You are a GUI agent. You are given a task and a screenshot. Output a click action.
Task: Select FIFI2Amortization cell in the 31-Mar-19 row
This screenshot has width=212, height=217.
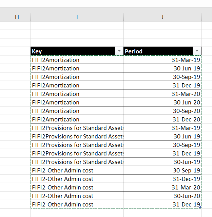[77, 60]
